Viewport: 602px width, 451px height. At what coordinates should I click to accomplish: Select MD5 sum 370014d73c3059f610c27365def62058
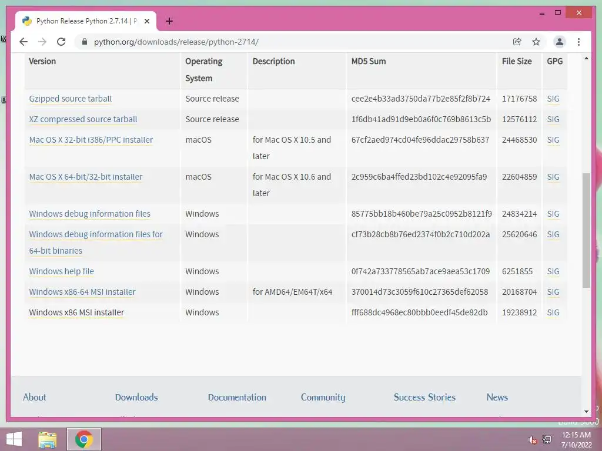coord(420,292)
